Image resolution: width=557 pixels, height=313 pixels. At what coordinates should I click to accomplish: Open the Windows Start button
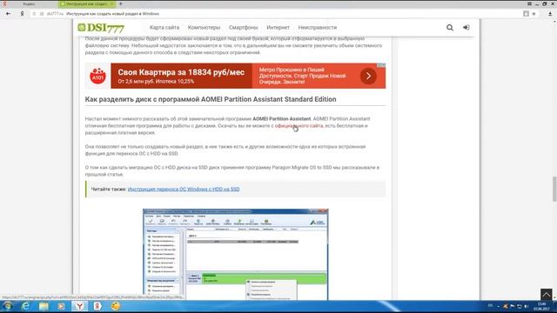click(x=8, y=306)
